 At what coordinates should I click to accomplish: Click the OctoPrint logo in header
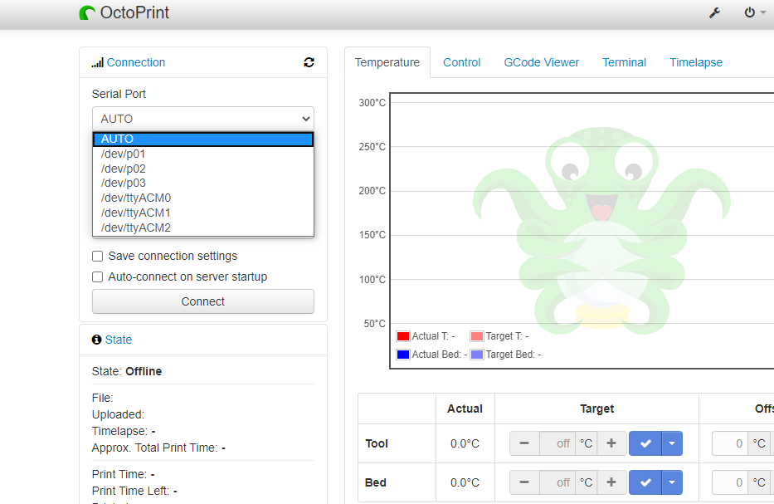pos(124,12)
